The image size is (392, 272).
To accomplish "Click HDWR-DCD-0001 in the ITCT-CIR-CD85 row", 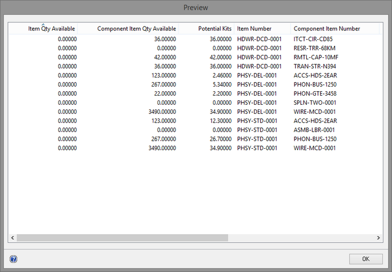I will [x=259, y=39].
